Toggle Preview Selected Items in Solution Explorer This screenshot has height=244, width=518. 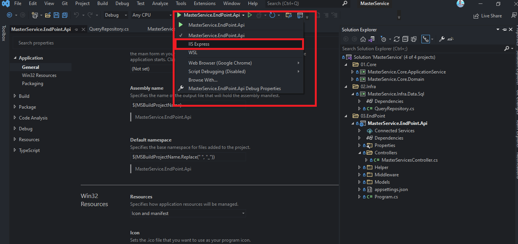(450, 39)
